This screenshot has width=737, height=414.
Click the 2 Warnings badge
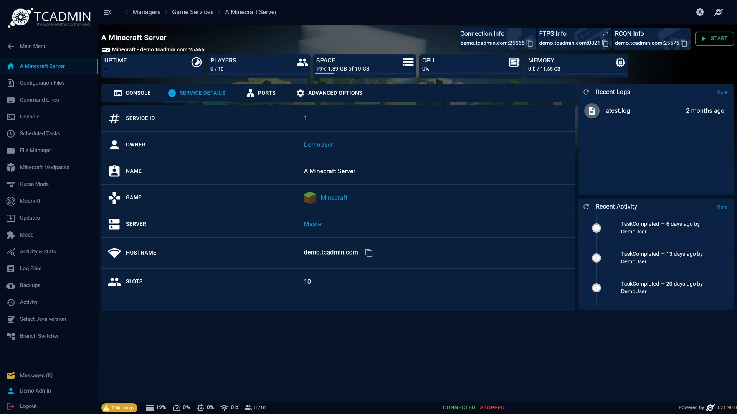click(119, 408)
